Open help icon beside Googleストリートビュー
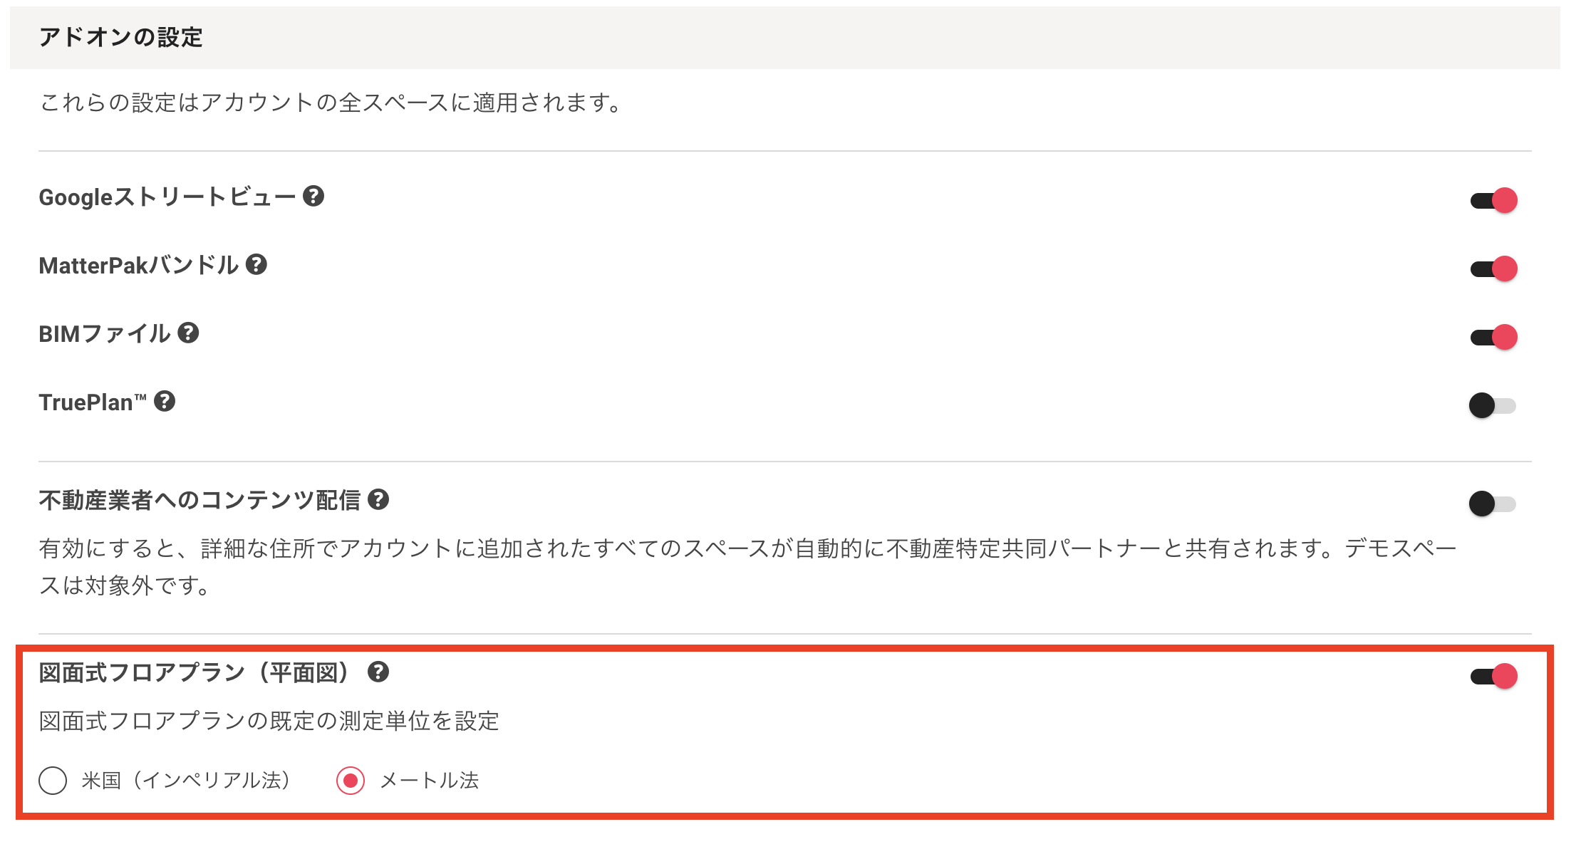This screenshot has width=1586, height=849. 313,197
